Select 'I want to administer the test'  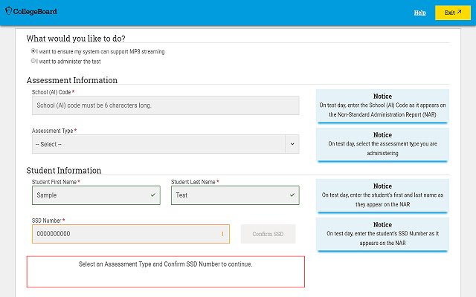[x=33, y=61]
